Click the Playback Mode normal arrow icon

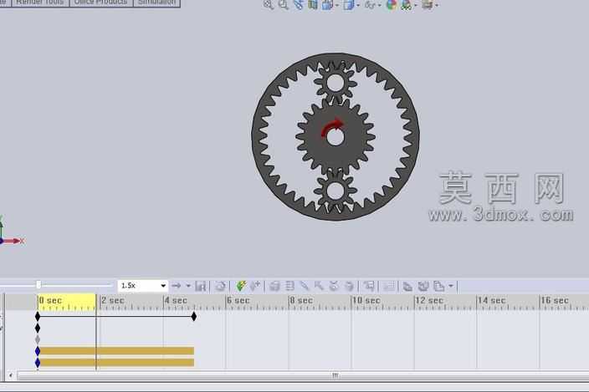[x=177, y=286]
